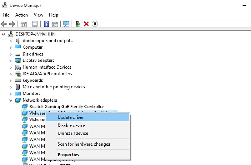
Task: Click the IDE ATA/ATAPI controllers icon
Action: (x=18, y=74)
